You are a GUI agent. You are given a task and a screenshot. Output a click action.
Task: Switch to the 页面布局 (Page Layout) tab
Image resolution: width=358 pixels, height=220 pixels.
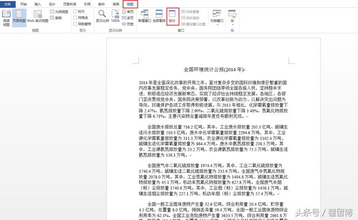click(69, 4)
